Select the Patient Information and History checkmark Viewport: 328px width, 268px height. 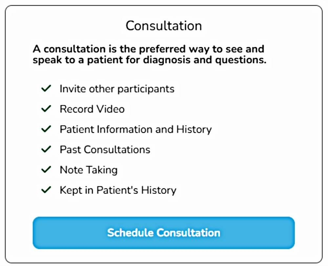(46, 129)
